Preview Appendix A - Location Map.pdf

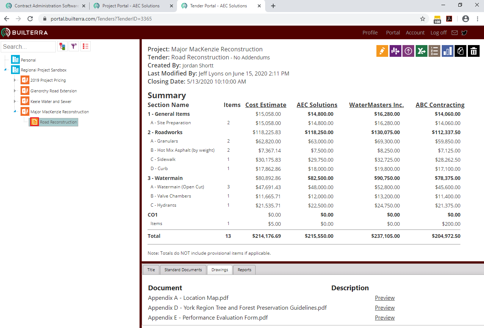click(385, 298)
